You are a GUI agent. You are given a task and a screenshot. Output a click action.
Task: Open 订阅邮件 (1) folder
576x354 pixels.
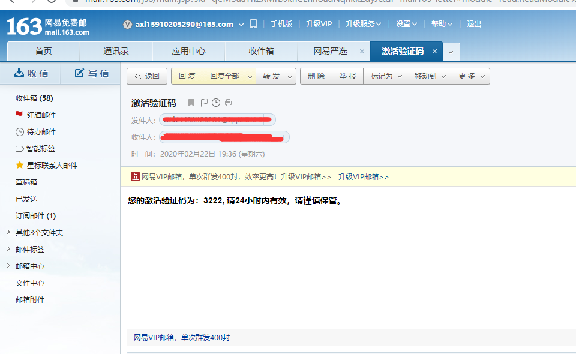point(35,216)
